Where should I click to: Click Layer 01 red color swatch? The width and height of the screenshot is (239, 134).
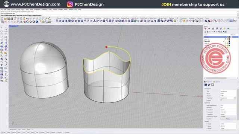229,39
